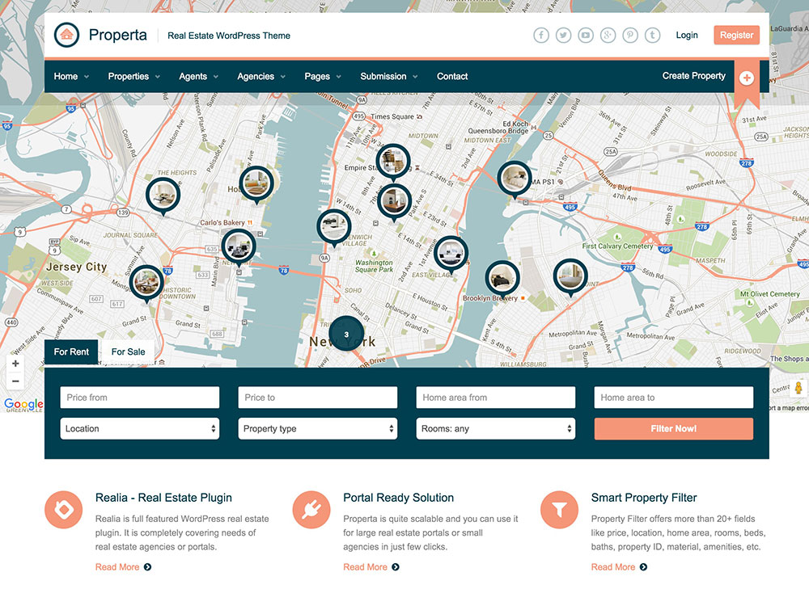Click the Smart Property Filter funnel icon
809x606 pixels.
(559, 510)
